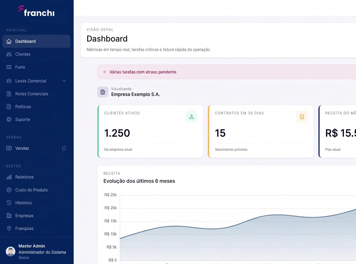Go to Empresas page
This screenshot has height=264, width=356.
click(36, 216)
